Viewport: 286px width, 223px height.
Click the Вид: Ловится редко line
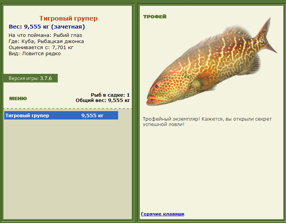(35, 54)
